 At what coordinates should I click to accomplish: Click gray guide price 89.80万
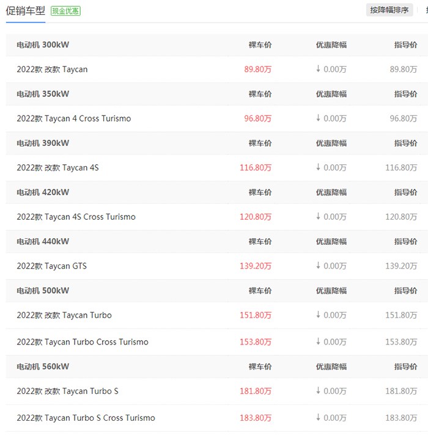[x=403, y=69]
